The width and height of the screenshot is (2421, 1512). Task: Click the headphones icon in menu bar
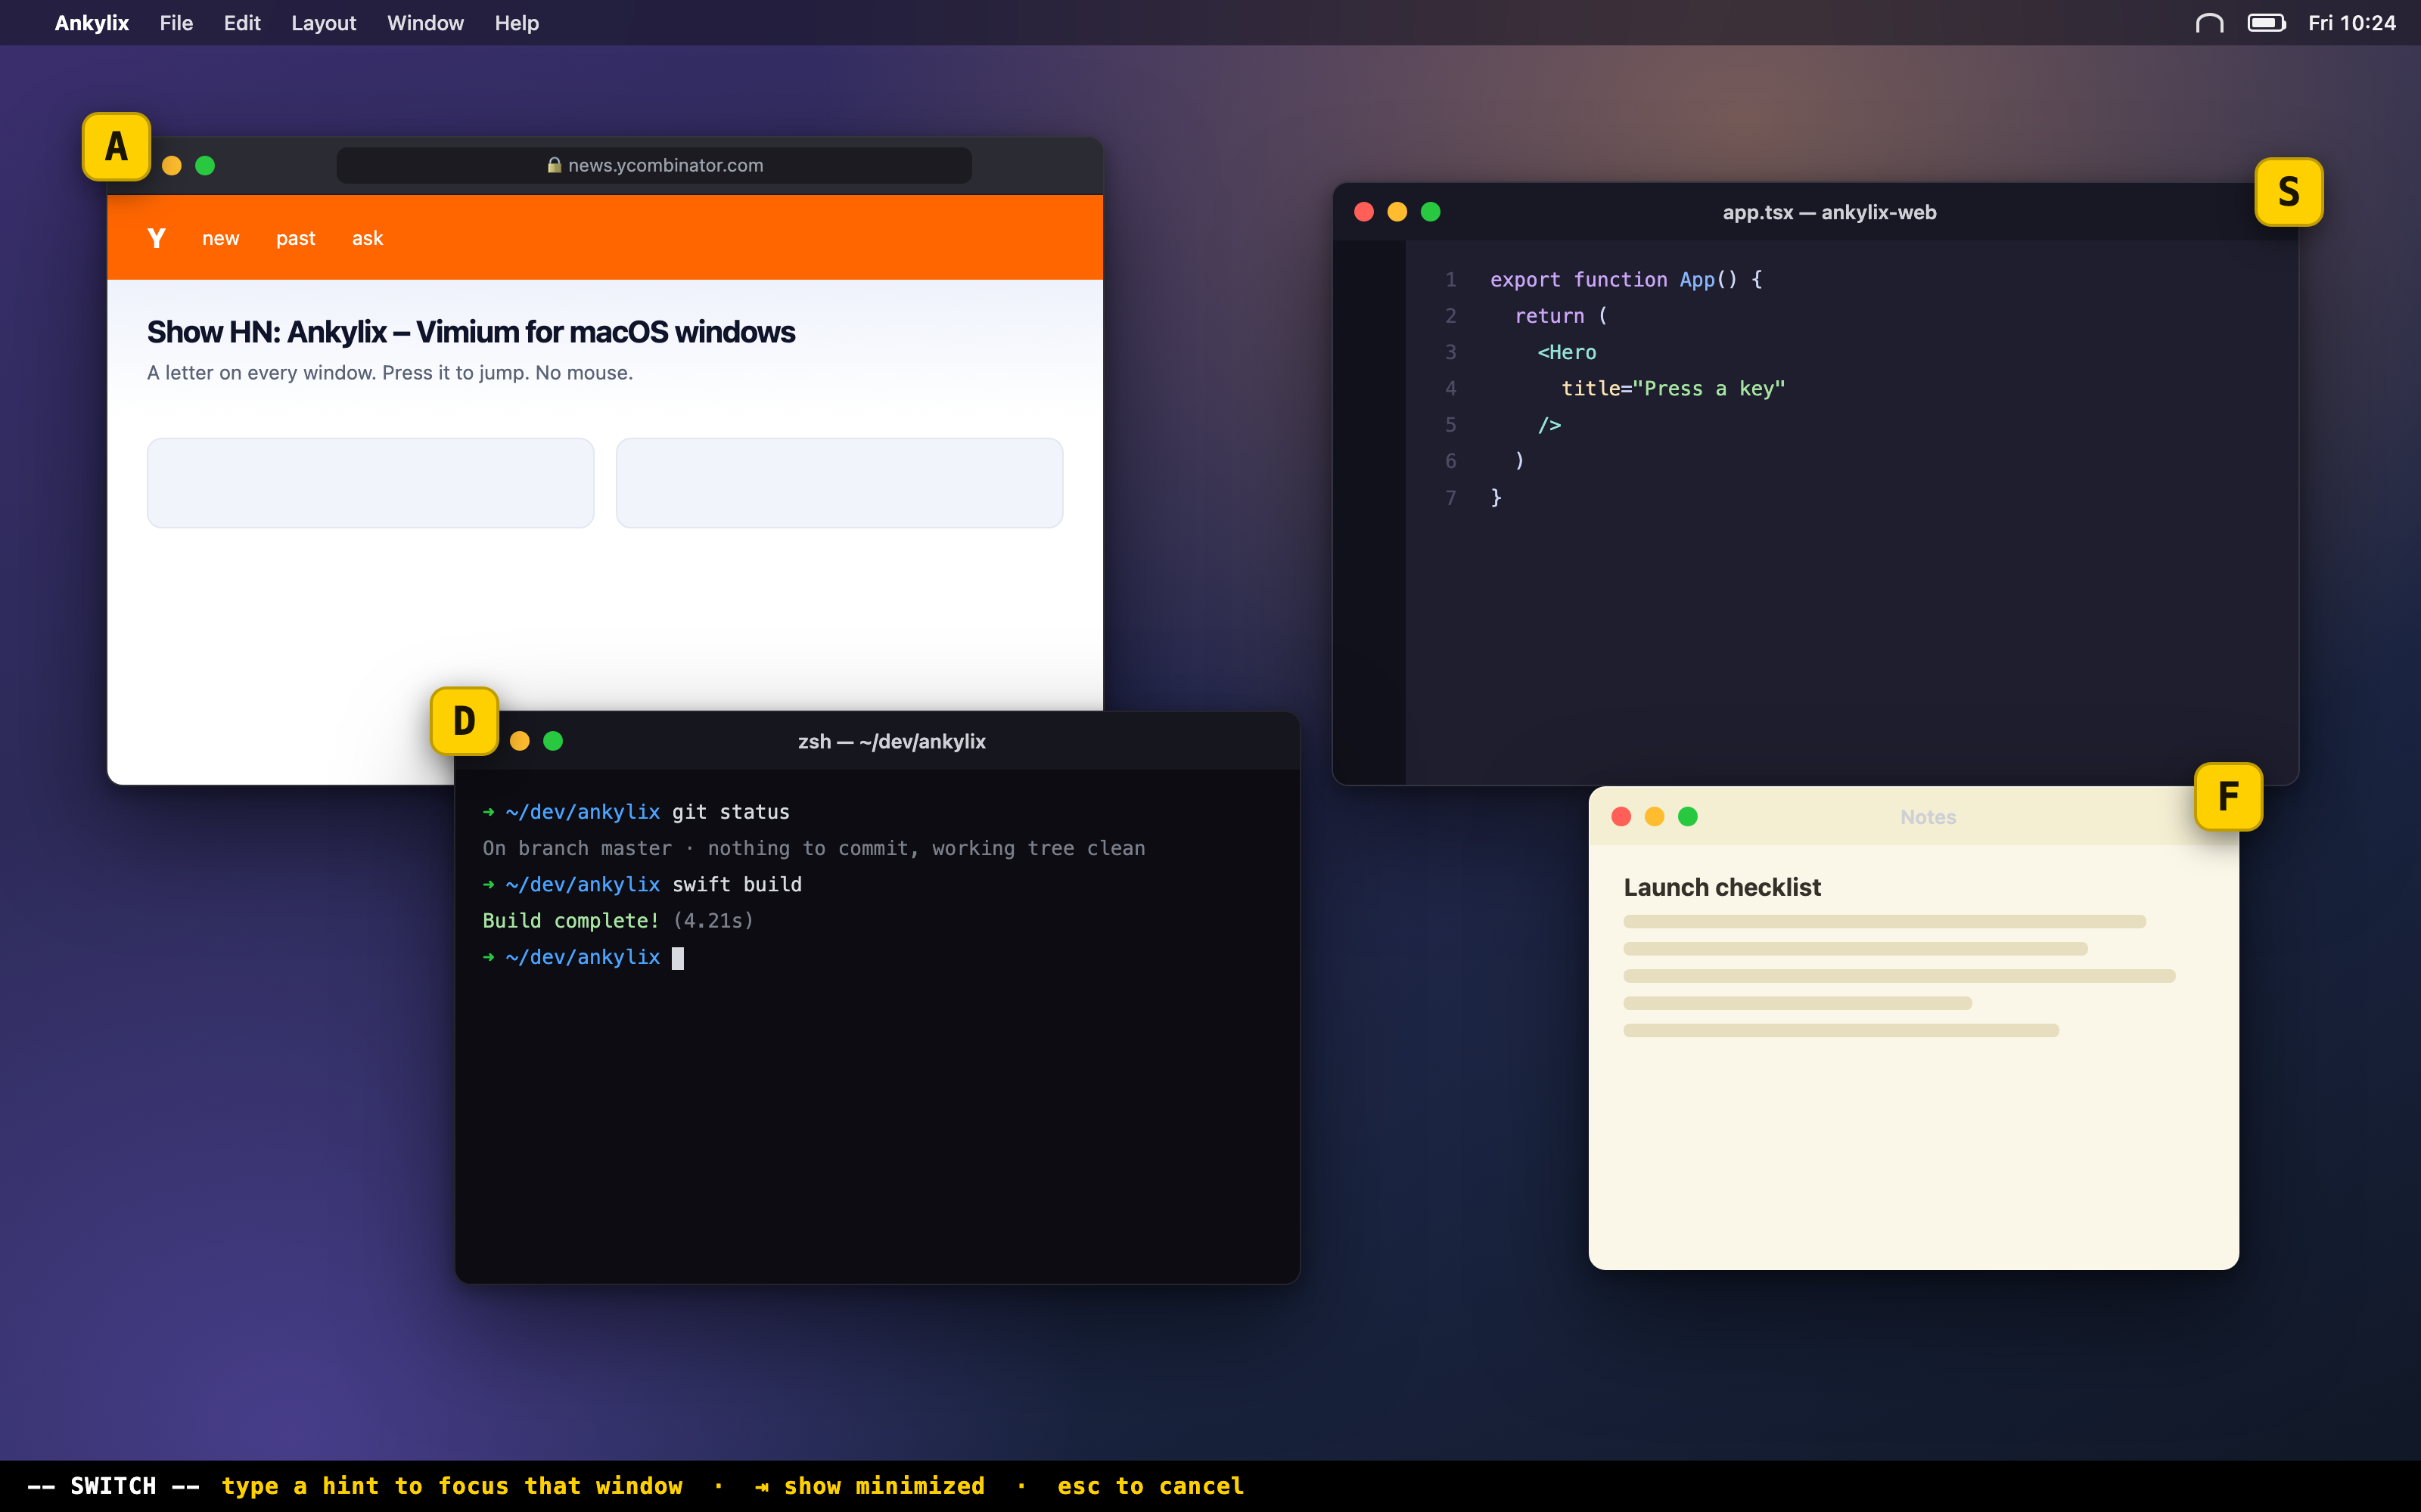(x=2209, y=23)
